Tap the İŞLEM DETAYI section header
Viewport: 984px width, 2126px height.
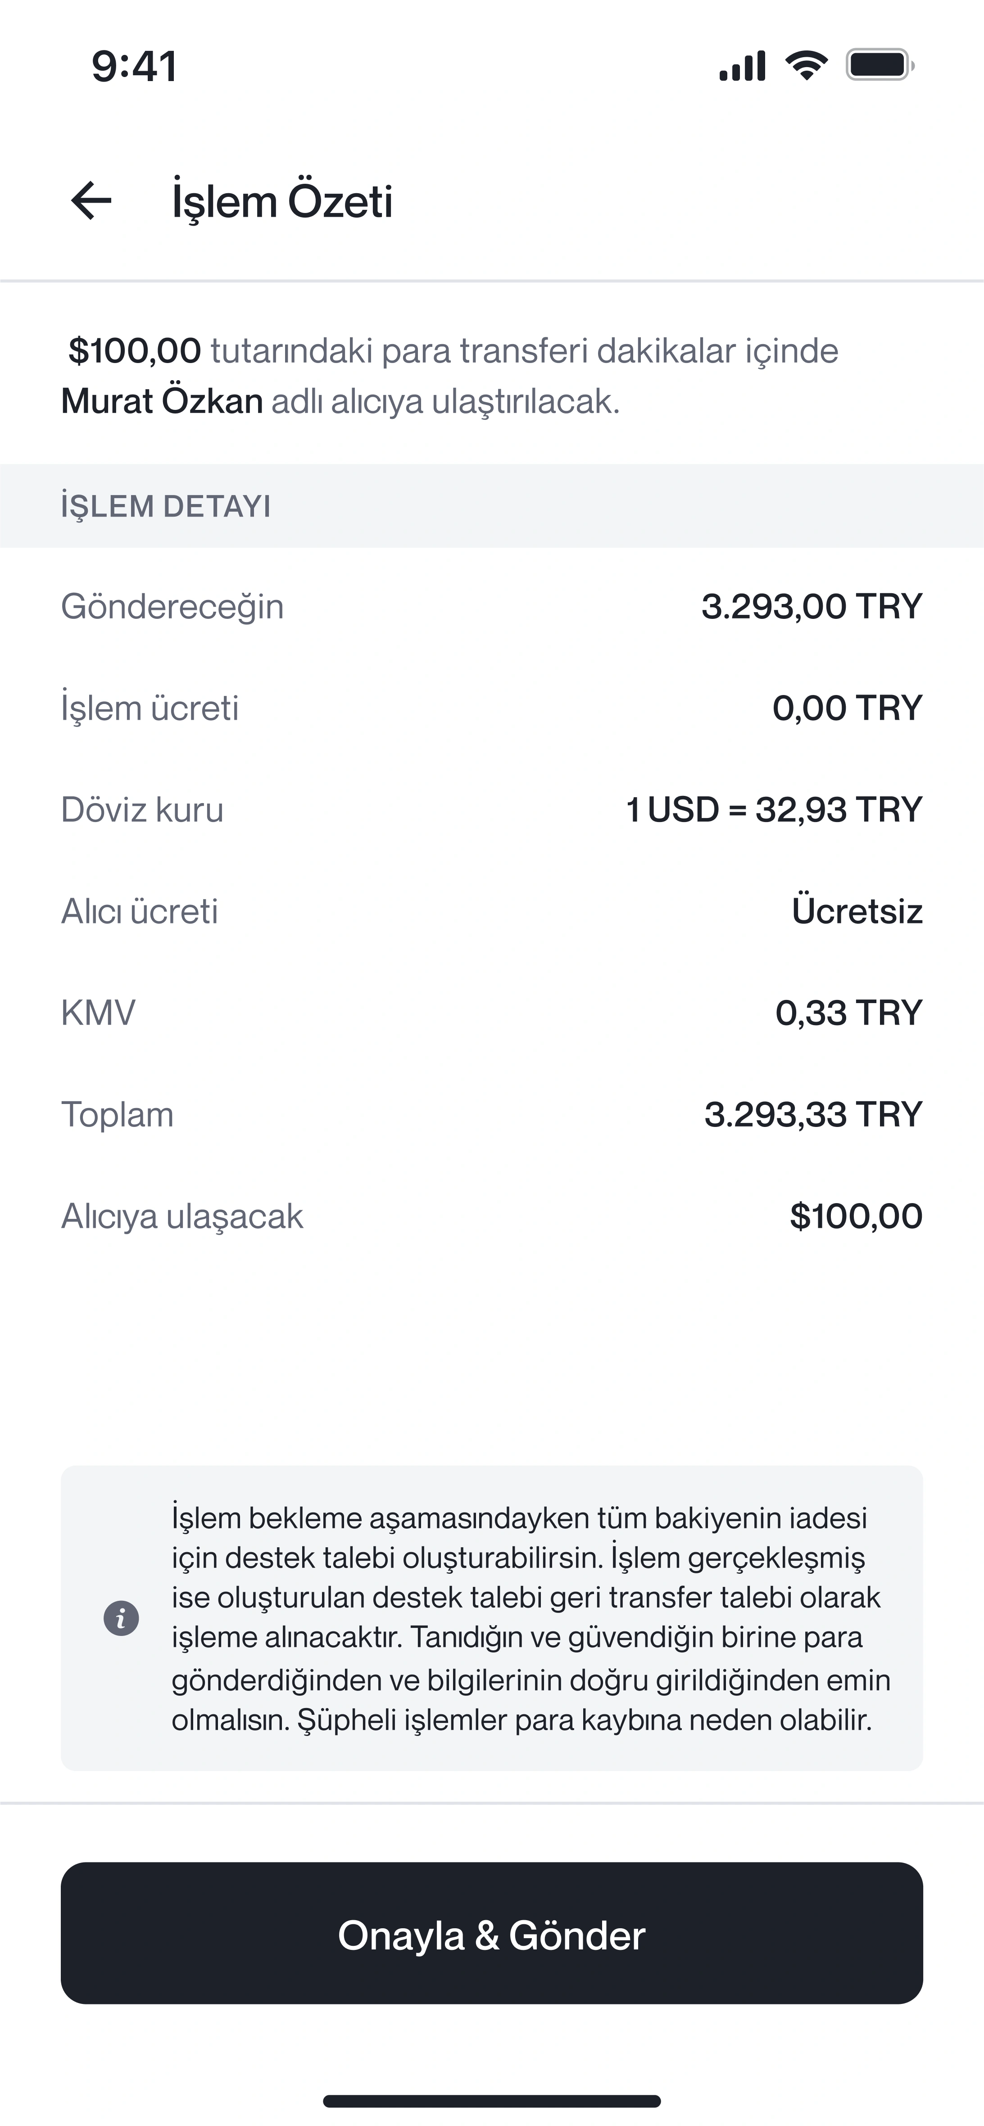(166, 506)
